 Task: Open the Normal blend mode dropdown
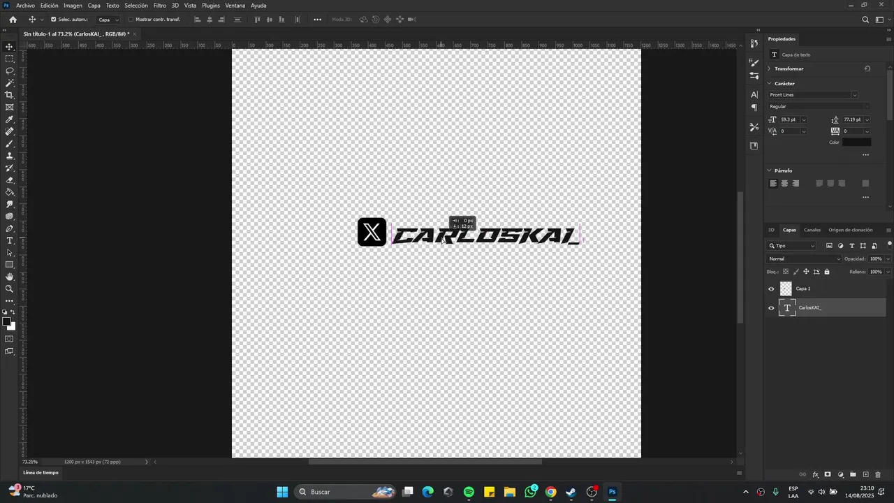805,259
